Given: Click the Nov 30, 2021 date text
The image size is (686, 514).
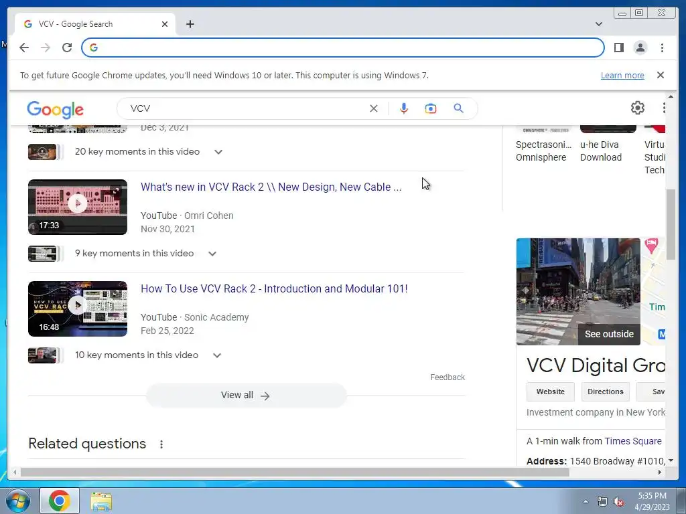Looking at the screenshot, I should pos(167,229).
